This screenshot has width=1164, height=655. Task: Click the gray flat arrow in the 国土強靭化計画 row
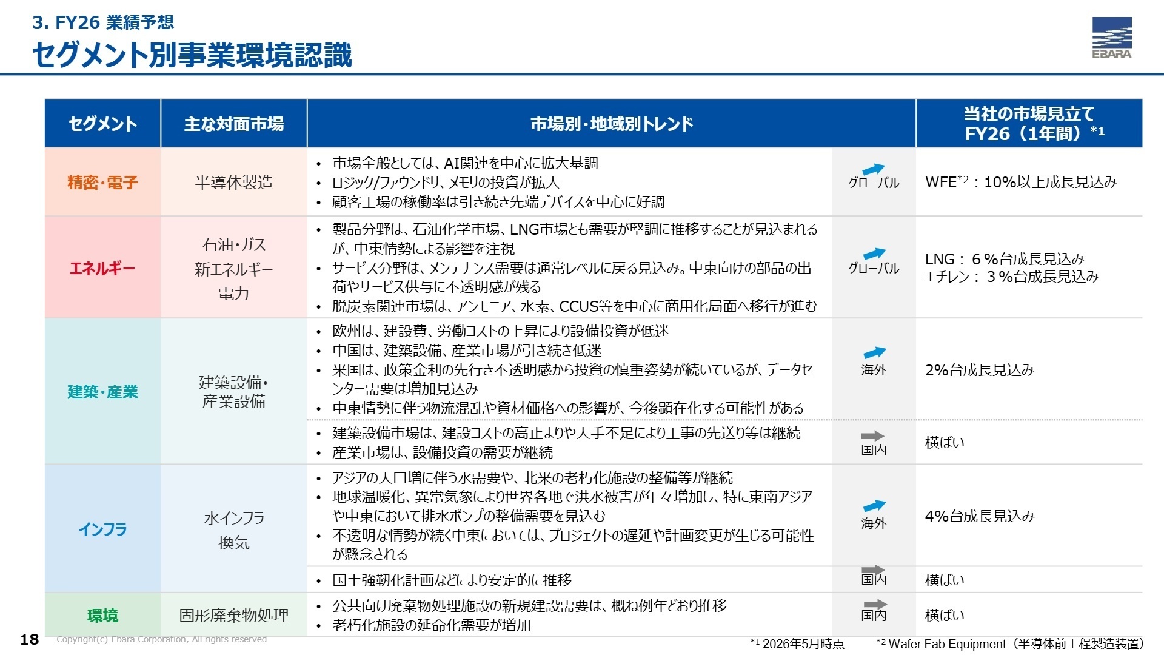click(x=873, y=569)
